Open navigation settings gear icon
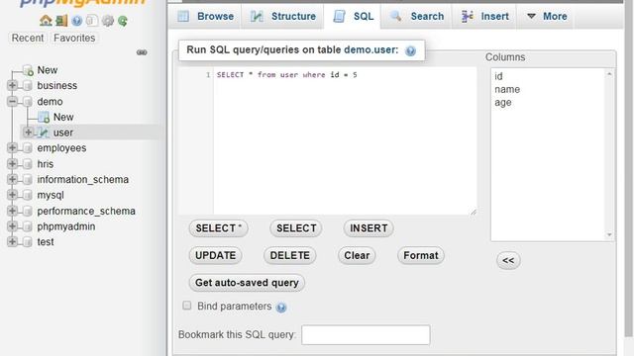 108,21
